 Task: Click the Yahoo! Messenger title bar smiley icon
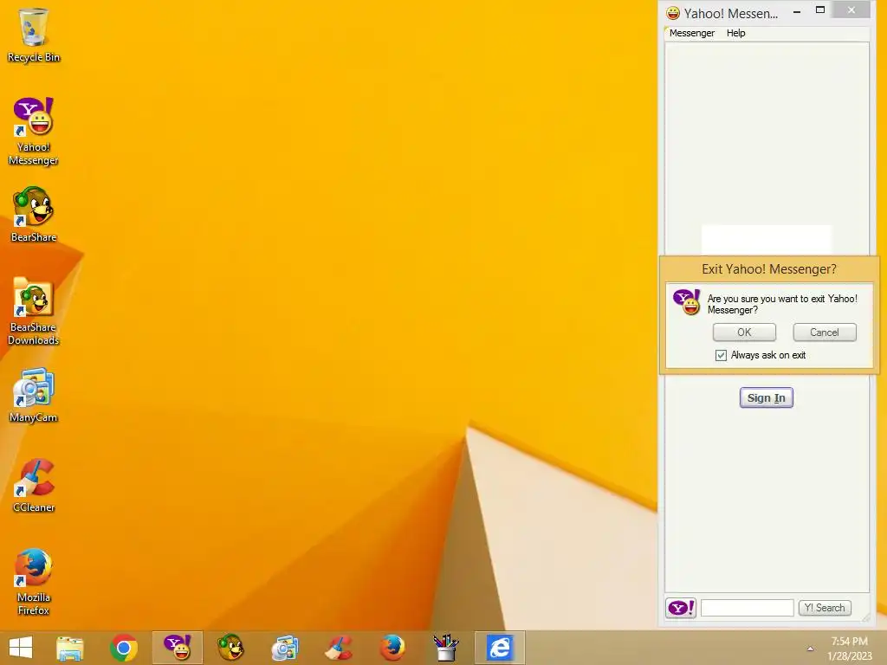[x=672, y=12]
